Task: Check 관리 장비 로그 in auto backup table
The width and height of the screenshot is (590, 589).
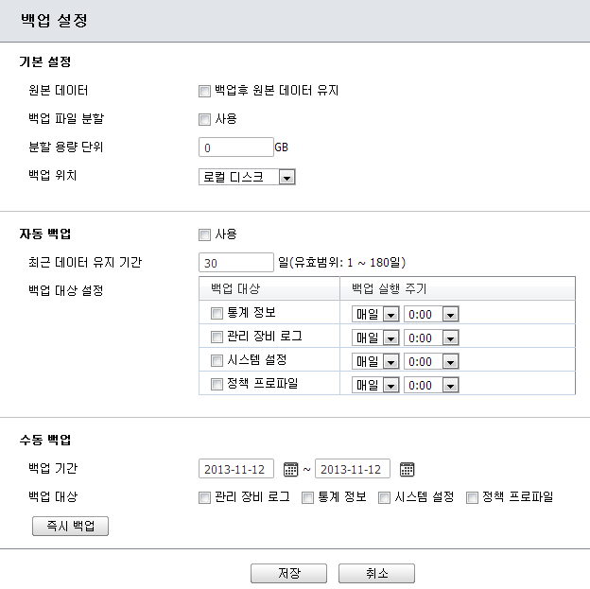Action: point(217,337)
